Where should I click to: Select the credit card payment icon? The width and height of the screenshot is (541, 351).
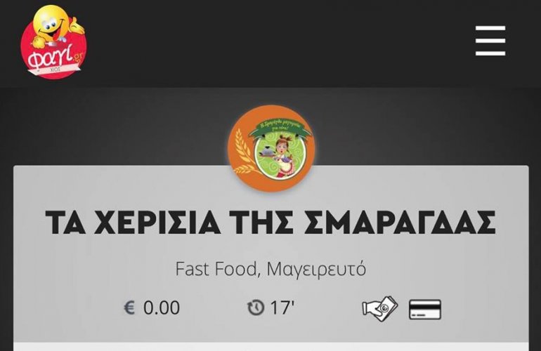(425, 309)
